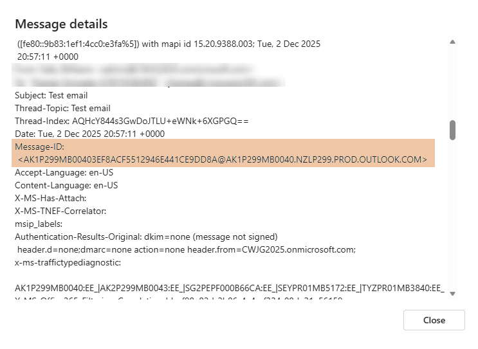Click the header.d=none dmarc line
This screenshot has height=349, width=478.
pos(187,249)
